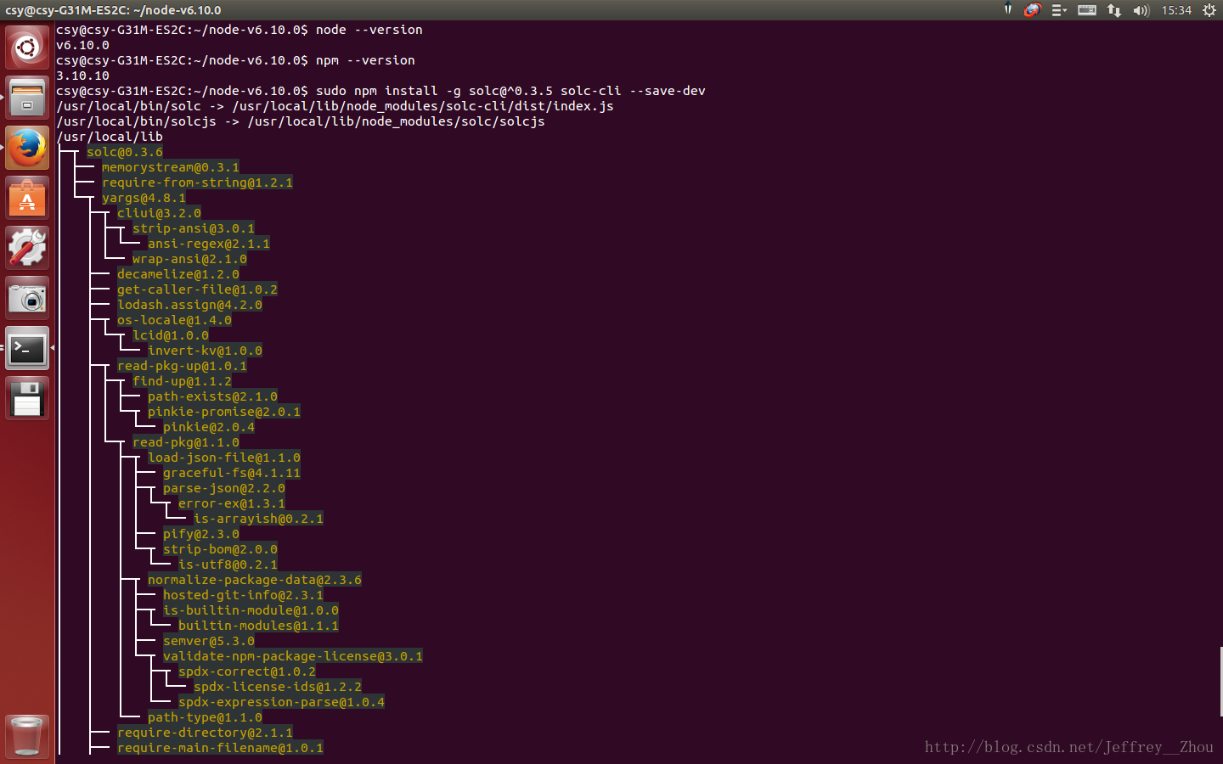The width and height of the screenshot is (1223, 764).
Task: Click require-directory@2.1.1 entry
Action: coord(205,733)
